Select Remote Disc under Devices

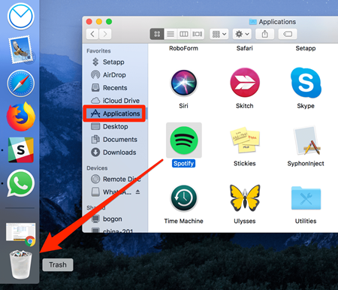click(x=116, y=179)
